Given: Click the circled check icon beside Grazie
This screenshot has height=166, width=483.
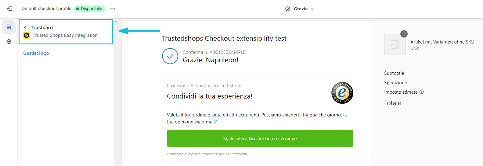Looking at the screenshot, I should [x=288, y=9].
